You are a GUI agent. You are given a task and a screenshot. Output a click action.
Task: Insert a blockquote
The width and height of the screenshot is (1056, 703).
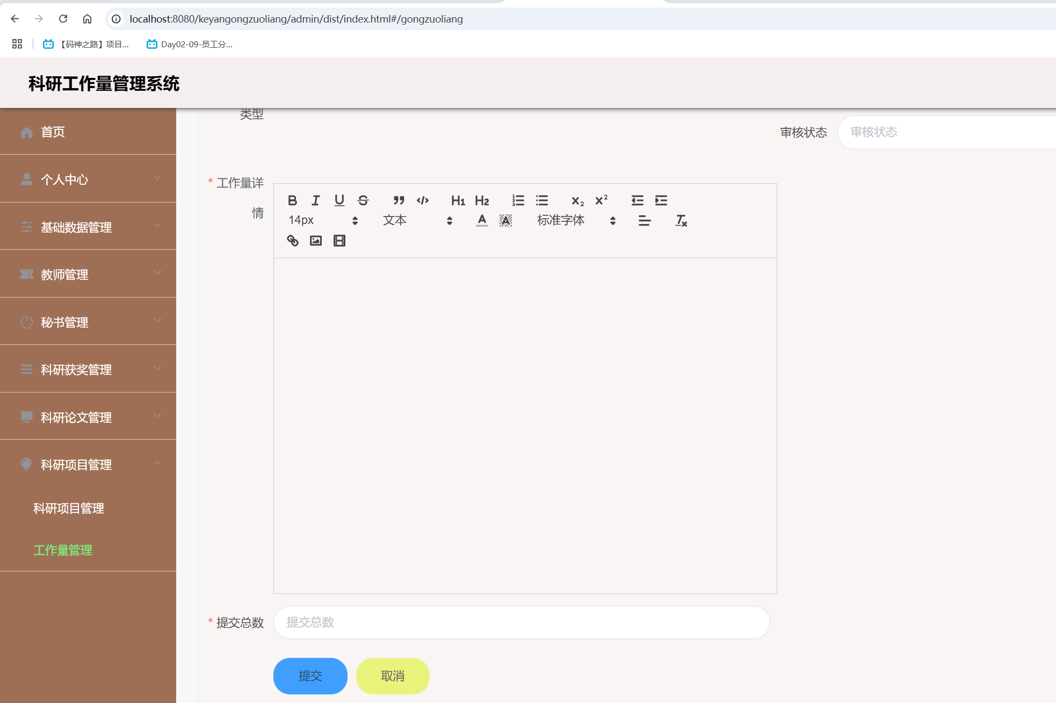coord(399,200)
